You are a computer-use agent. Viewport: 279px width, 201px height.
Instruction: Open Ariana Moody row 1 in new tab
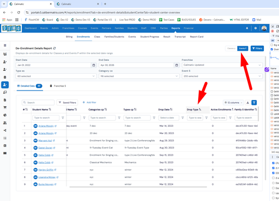point(56,126)
